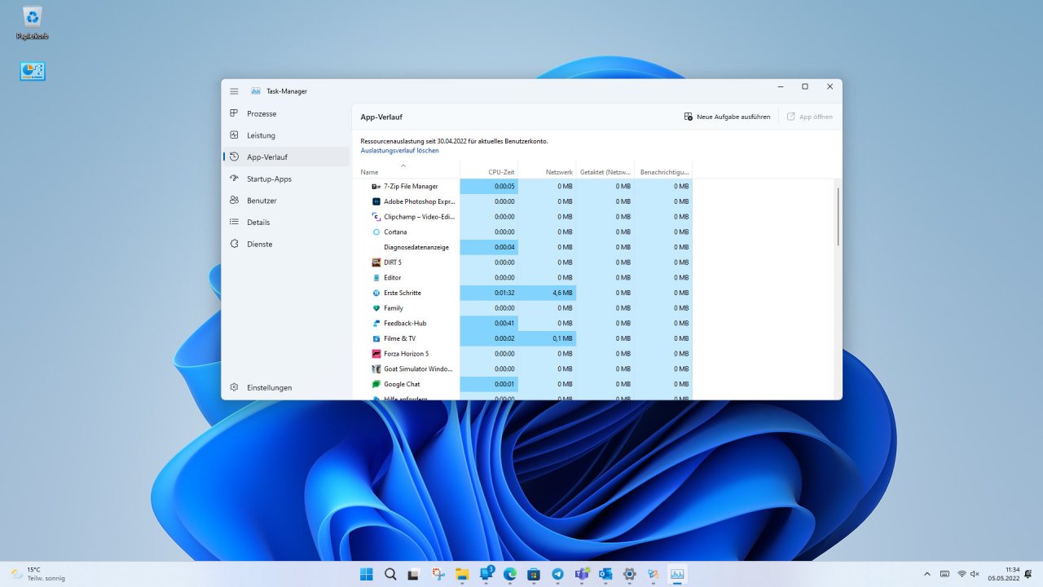Open the notification bell icon
The image size is (1043, 587).
coord(1030,574)
